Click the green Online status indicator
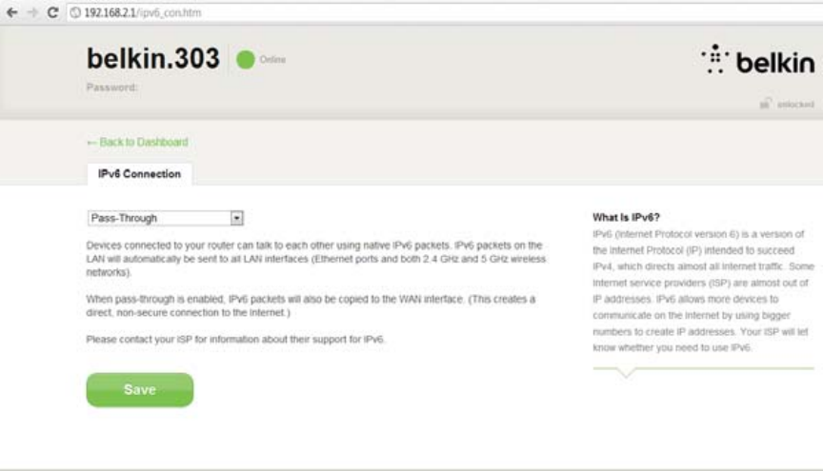Image resolution: width=823 pixels, height=471 pixels. [x=245, y=59]
